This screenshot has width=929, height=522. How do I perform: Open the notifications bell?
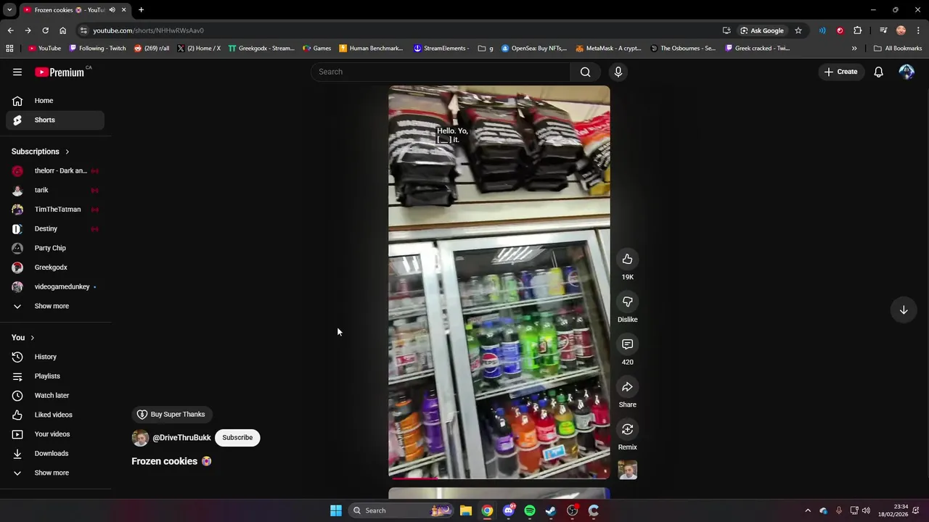878,72
